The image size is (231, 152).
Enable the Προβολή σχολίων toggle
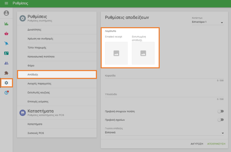[220, 120]
